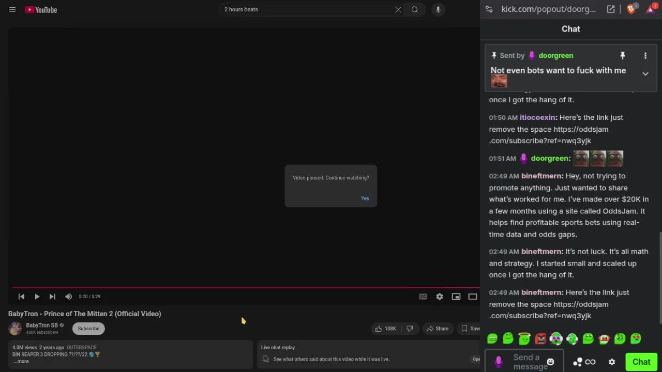The image size is (662, 372).
Task: Select heart-eyes drooling green emote
Action: tap(636, 338)
